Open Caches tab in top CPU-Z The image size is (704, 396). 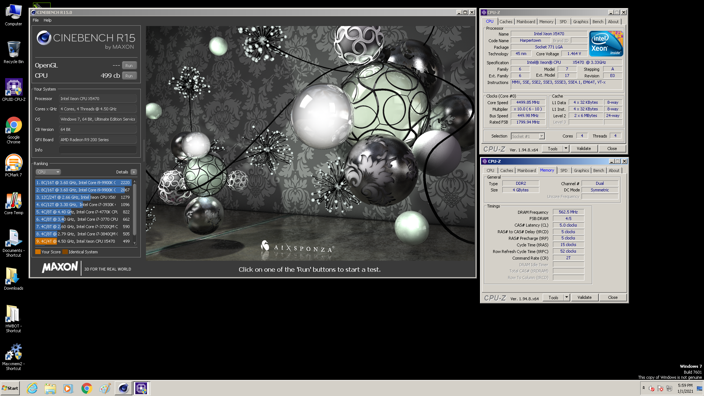[506, 22]
